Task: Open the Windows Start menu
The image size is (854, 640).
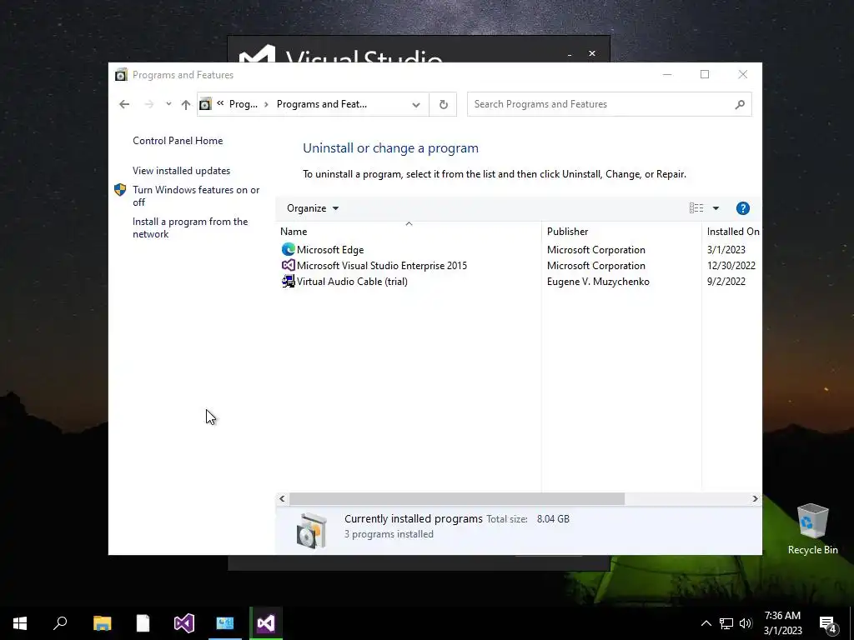Action: [x=20, y=623]
